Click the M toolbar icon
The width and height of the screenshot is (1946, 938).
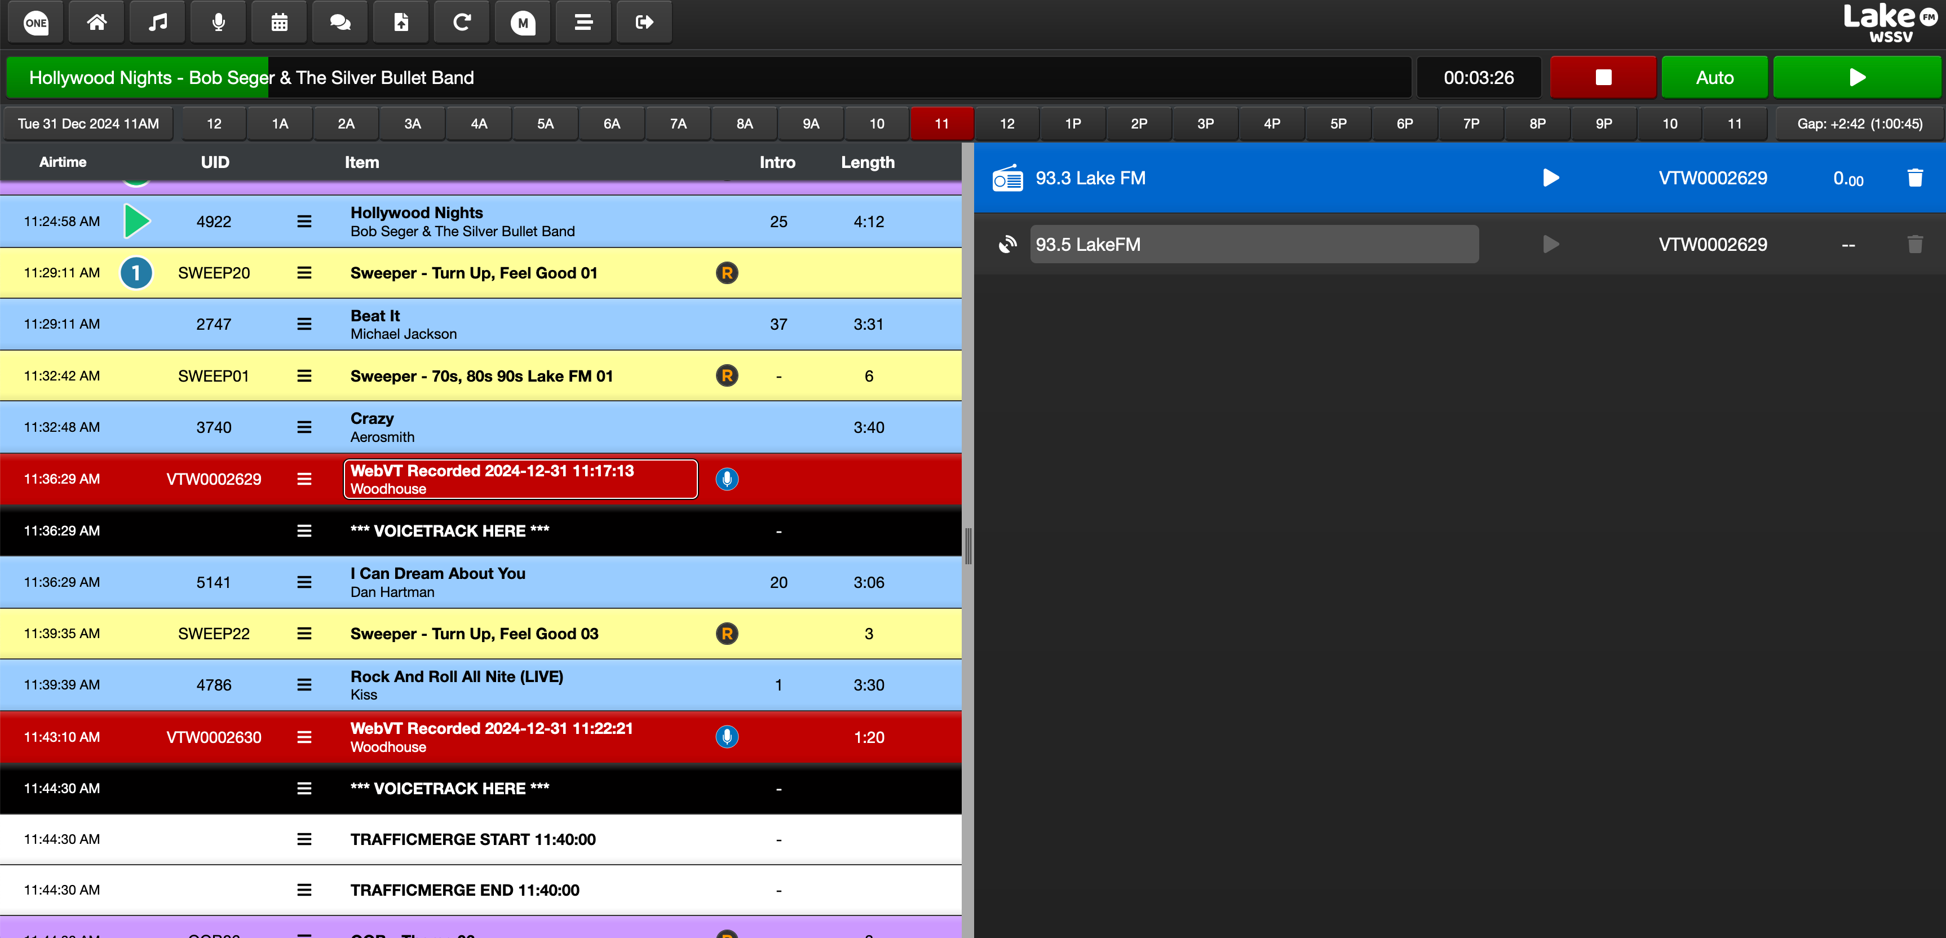point(522,22)
